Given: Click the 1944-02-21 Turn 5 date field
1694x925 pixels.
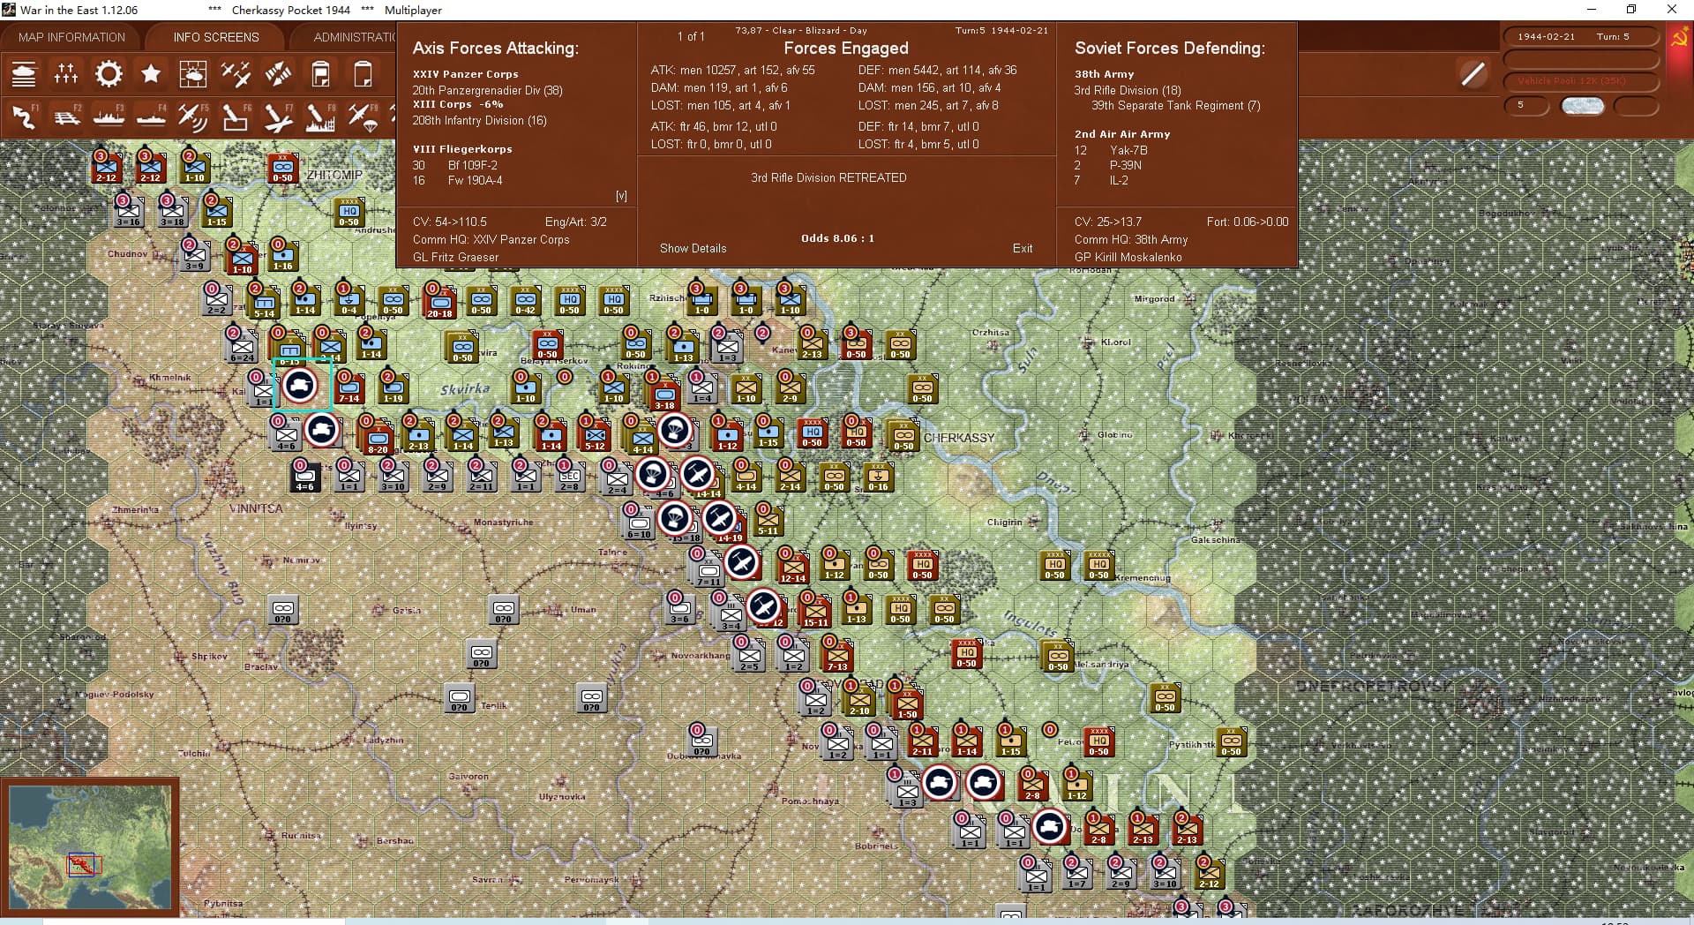Looking at the screenshot, I should click(1580, 37).
